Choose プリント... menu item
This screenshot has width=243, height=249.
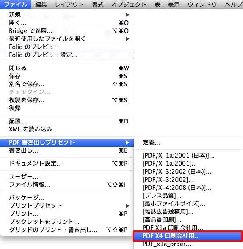pyautogui.click(x=67, y=214)
